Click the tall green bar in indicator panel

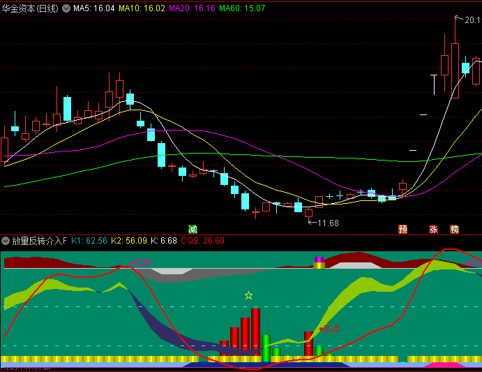point(266,348)
